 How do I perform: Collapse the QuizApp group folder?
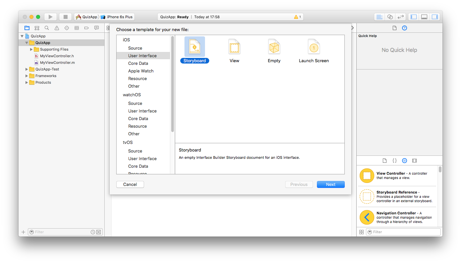tap(27, 43)
